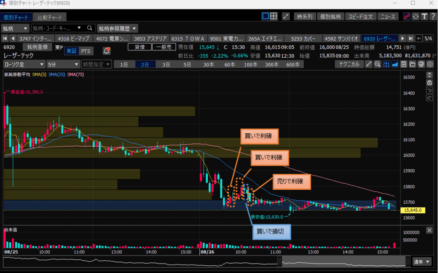Click the stock code search input field

pyautogui.click(x=59, y=28)
